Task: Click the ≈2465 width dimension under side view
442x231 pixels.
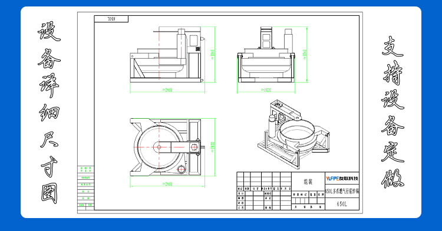Action: pyautogui.click(x=167, y=90)
